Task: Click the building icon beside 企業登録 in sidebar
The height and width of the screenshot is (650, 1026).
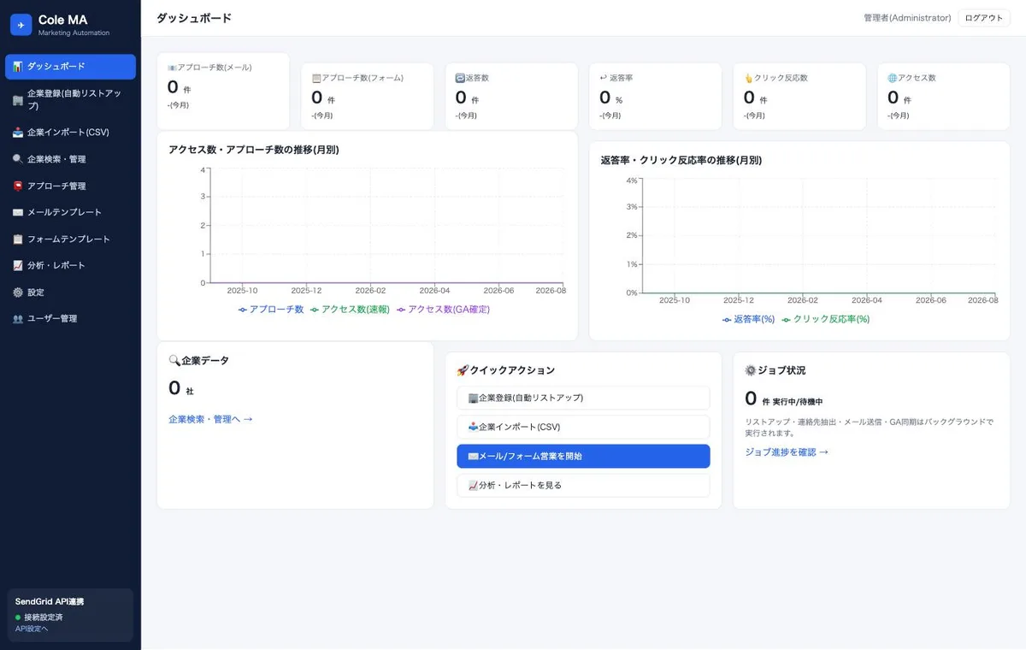Action: 18,100
